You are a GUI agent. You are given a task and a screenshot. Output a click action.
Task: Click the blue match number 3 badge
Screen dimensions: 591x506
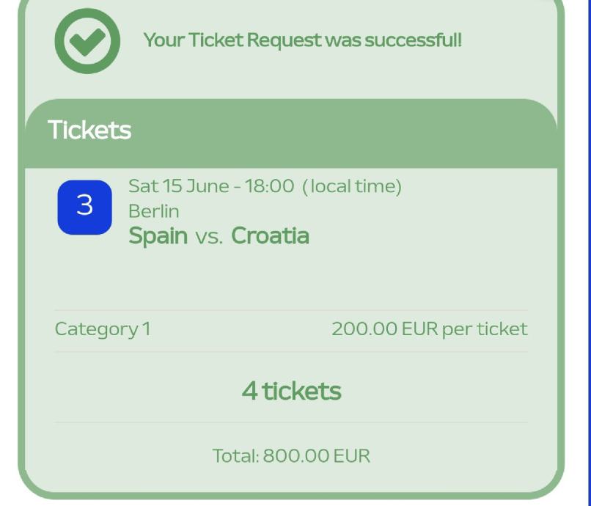pos(85,207)
